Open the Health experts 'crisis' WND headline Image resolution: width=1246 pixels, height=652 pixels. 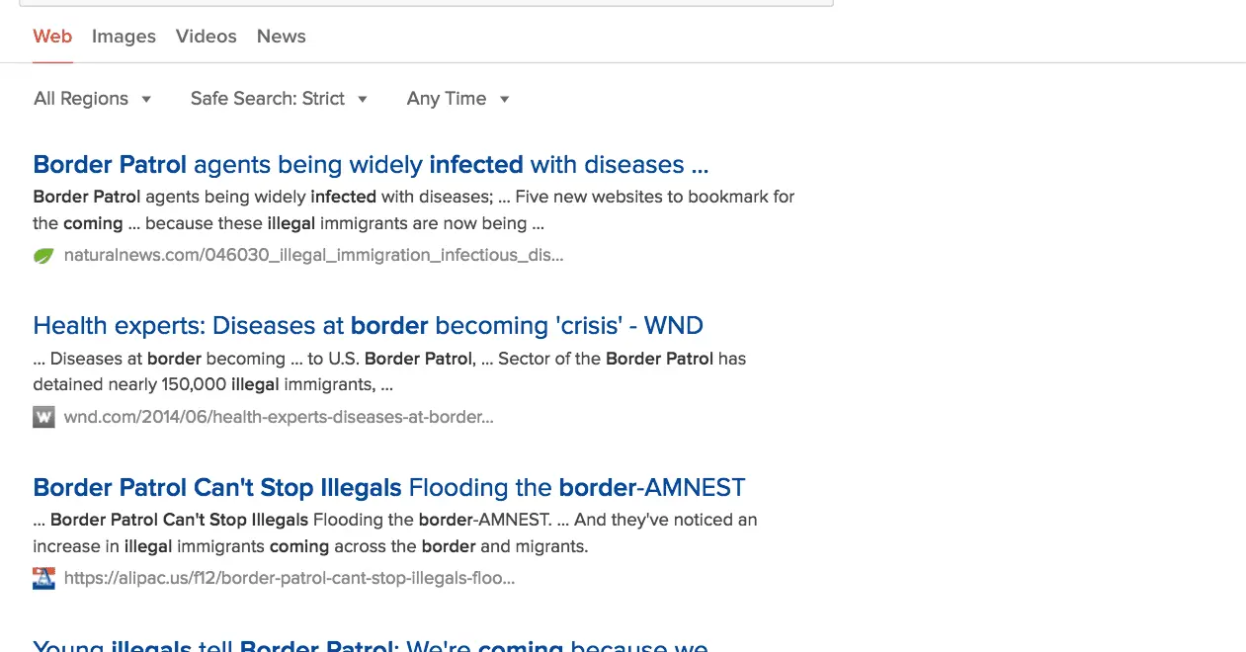point(368,325)
